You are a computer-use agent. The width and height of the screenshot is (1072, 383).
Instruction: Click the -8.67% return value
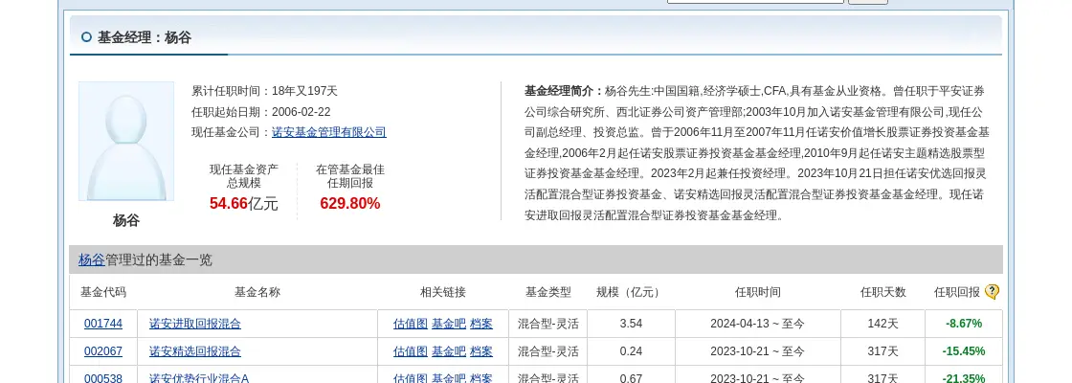click(964, 324)
